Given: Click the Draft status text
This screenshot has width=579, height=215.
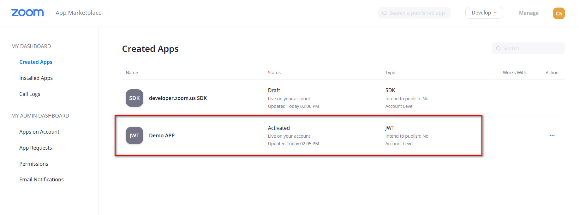Looking at the screenshot, I should tap(274, 90).
